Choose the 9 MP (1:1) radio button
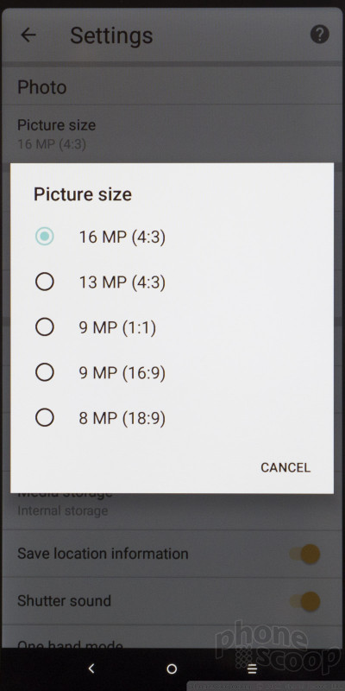The width and height of the screenshot is (345, 691). coord(45,327)
